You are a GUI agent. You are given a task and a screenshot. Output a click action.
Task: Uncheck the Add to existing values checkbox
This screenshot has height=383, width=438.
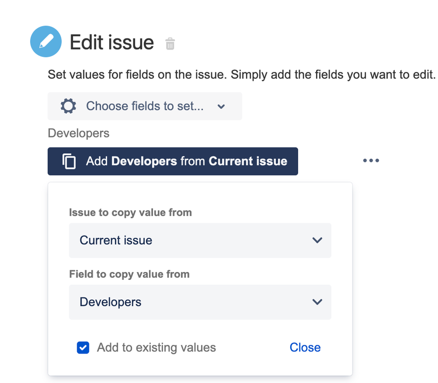83,348
